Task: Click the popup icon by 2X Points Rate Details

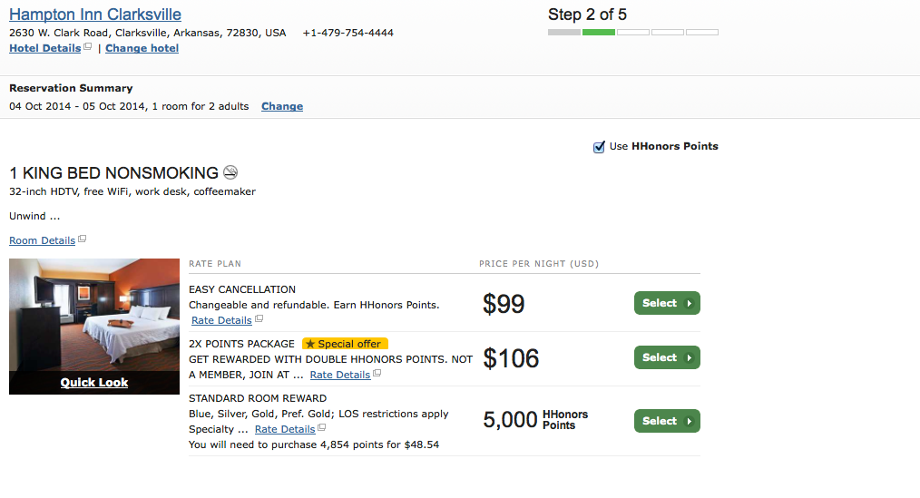Action: (377, 373)
